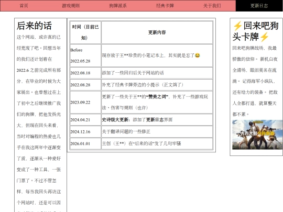Screen dimensions: 283x212
Task: Select the 2023.09.22 date cell
Action: click(x=85, y=102)
